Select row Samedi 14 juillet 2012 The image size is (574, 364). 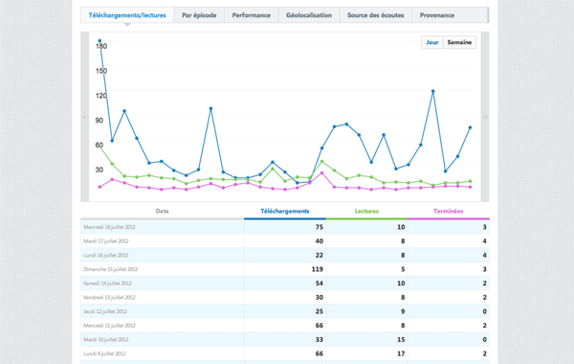point(285,284)
